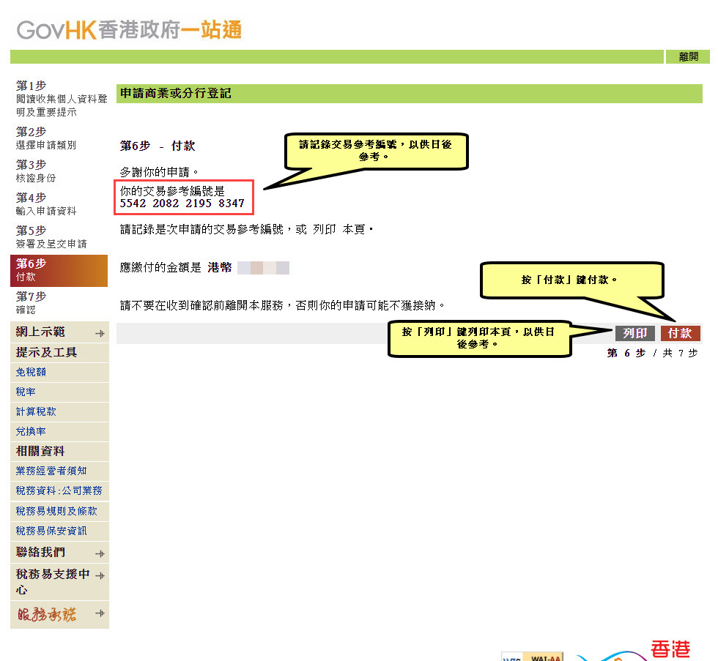Expand the 稅務易支援中心 section
The height and width of the screenshot is (661, 718).
(x=100, y=576)
